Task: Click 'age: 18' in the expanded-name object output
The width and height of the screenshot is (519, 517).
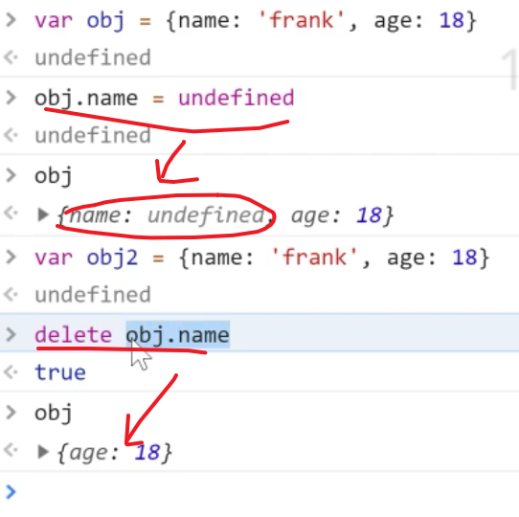Action: tap(336, 215)
